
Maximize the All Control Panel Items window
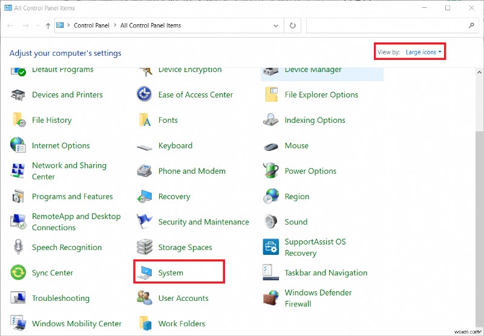[448, 8]
